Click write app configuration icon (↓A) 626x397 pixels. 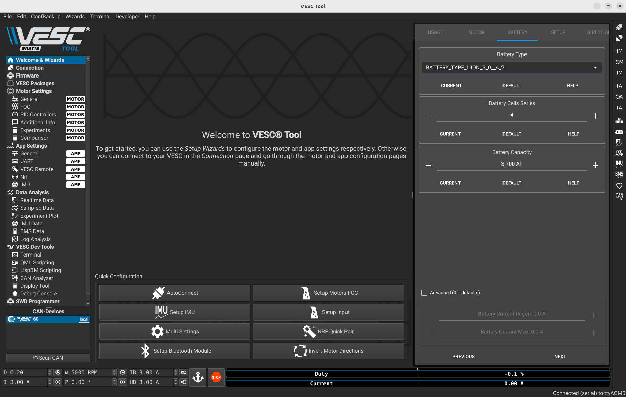tap(619, 108)
